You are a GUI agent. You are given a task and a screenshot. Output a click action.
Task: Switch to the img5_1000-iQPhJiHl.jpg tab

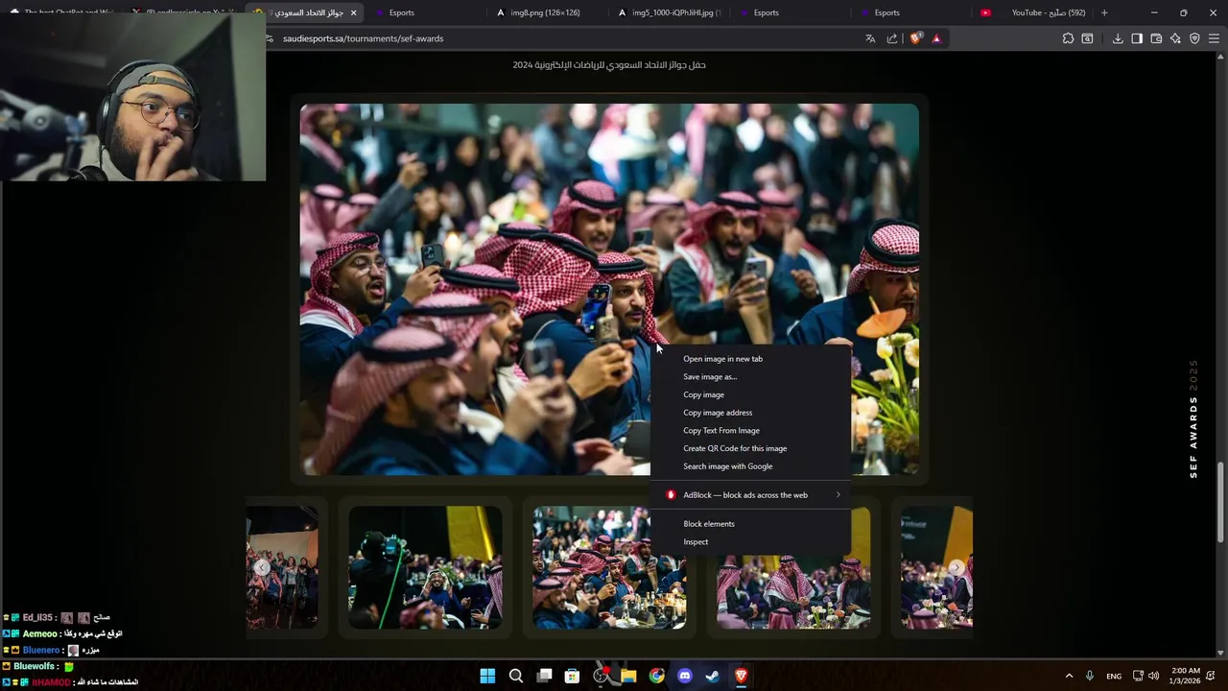670,12
